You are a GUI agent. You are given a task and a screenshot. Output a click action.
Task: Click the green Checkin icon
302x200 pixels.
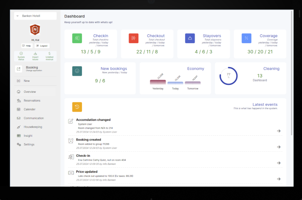point(77,38)
